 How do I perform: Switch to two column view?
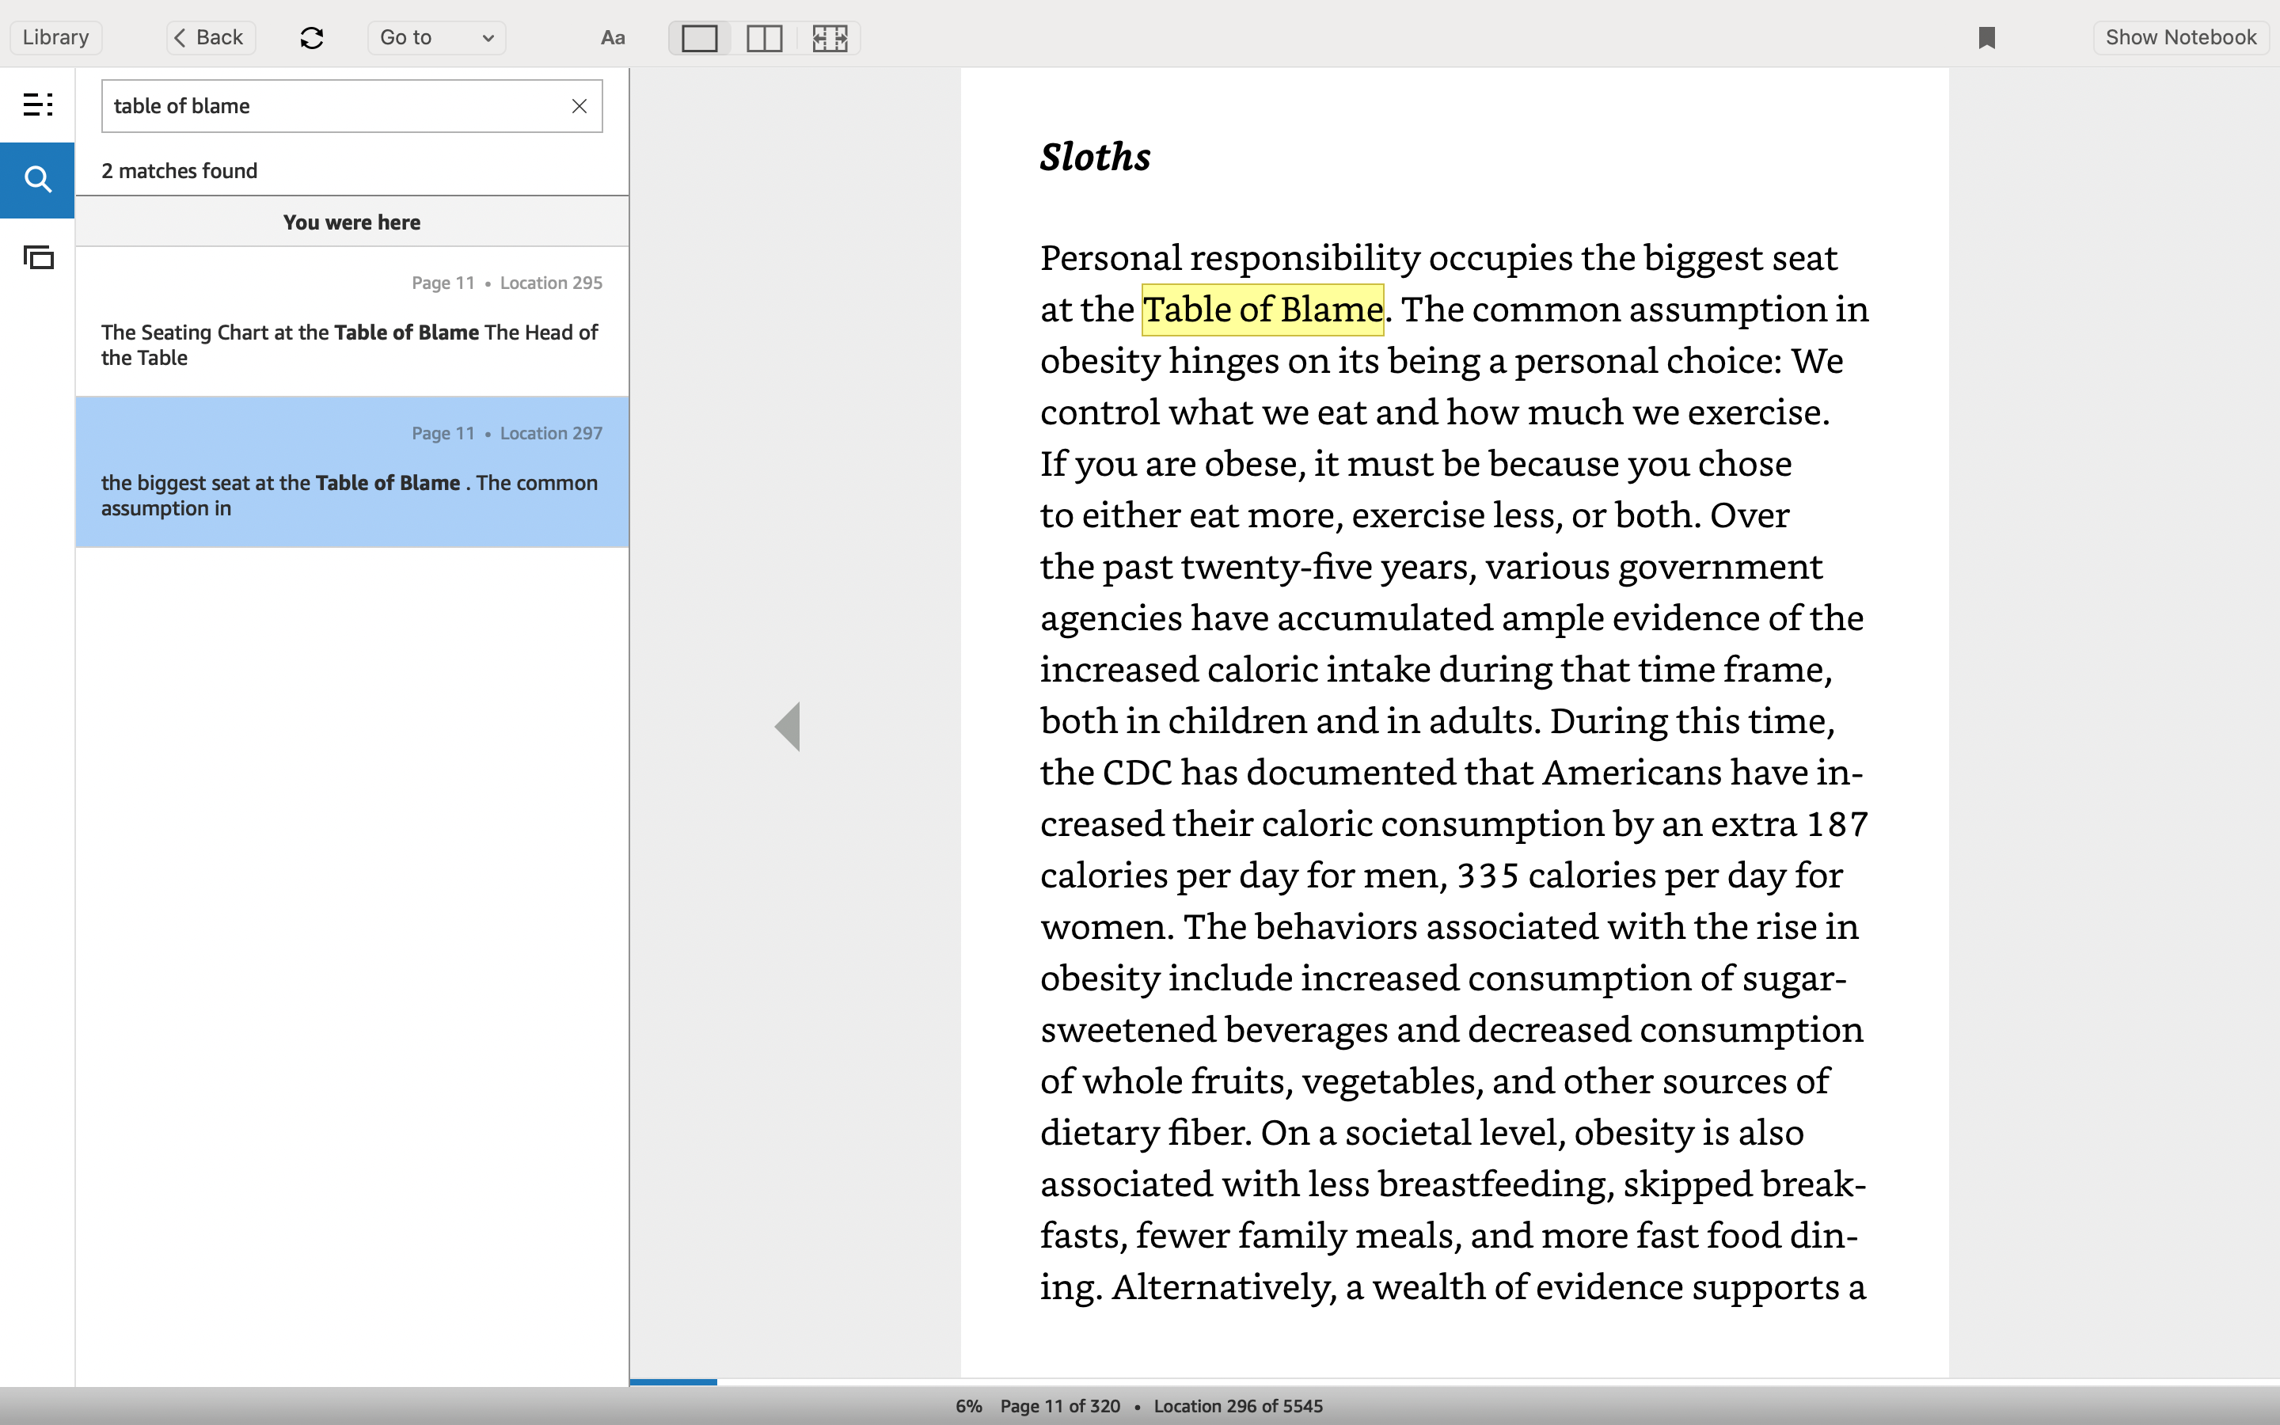click(x=764, y=38)
